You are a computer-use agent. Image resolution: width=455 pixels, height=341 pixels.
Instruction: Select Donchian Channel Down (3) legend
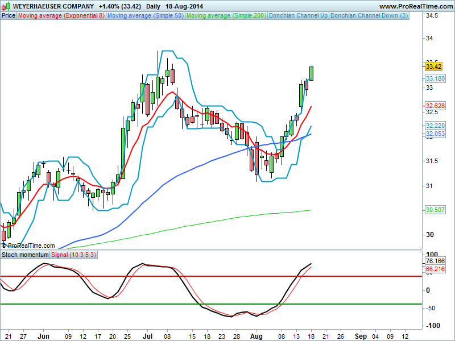tap(369, 16)
